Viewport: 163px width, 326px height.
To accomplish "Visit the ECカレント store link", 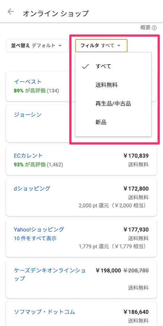I will [28, 156].
